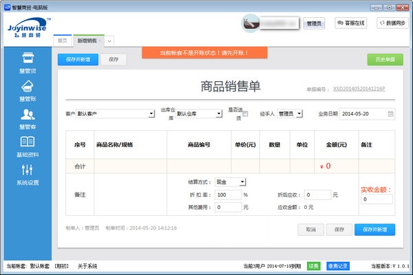Click the 序号 column header
This screenshot has width=413, height=275.
tap(80, 145)
